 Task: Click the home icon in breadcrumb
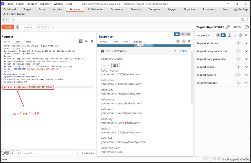click(x=103, y=51)
